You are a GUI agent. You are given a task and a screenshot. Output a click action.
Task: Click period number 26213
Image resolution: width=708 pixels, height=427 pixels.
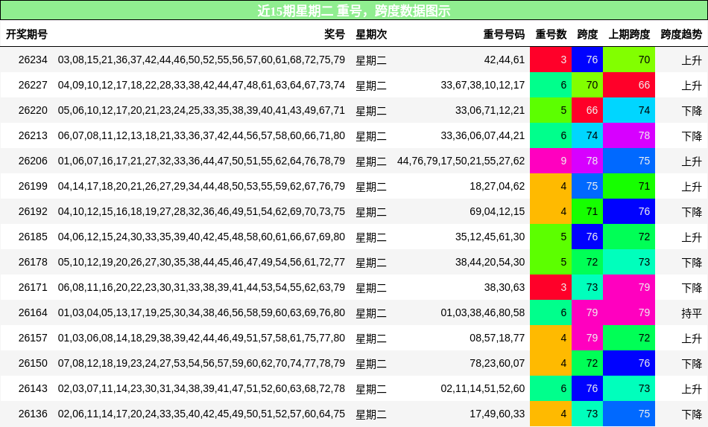33,135
